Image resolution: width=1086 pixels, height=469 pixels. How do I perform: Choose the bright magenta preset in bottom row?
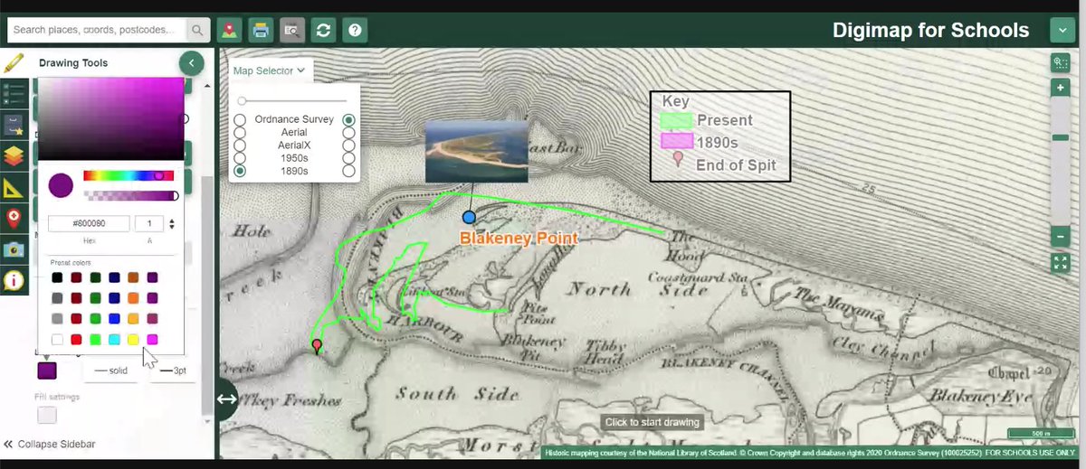point(152,340)
